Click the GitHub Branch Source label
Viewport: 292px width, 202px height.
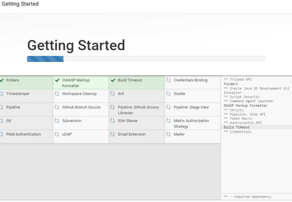point(81,107)
